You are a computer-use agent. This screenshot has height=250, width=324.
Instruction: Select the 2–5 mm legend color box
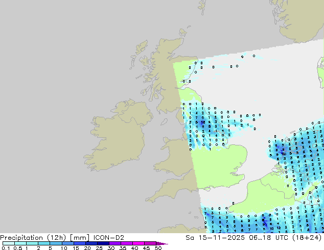tap(44, 243)
